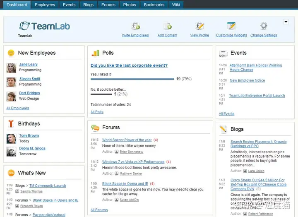Open the Bookmarks tab
Image resolution: width=298 pixels, height=217 pixels.
(x=154, y=5)
